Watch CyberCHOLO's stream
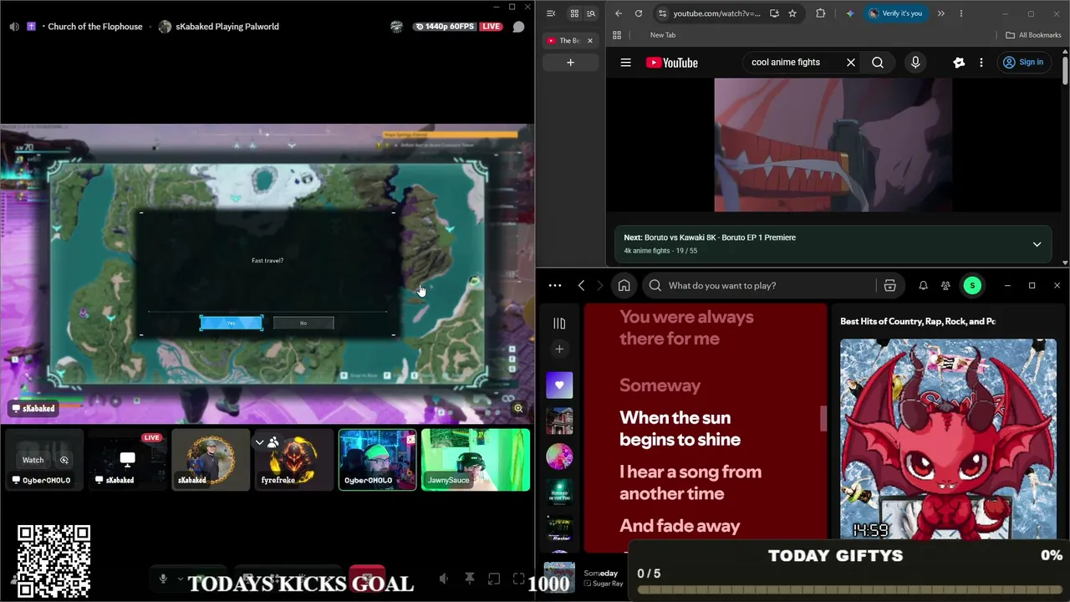This screenshot has height=602, width=1070. [x=33, y=460]
